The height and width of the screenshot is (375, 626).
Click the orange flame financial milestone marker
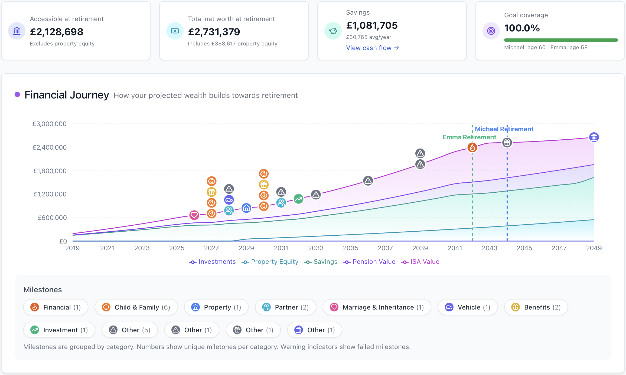[472, 147]
